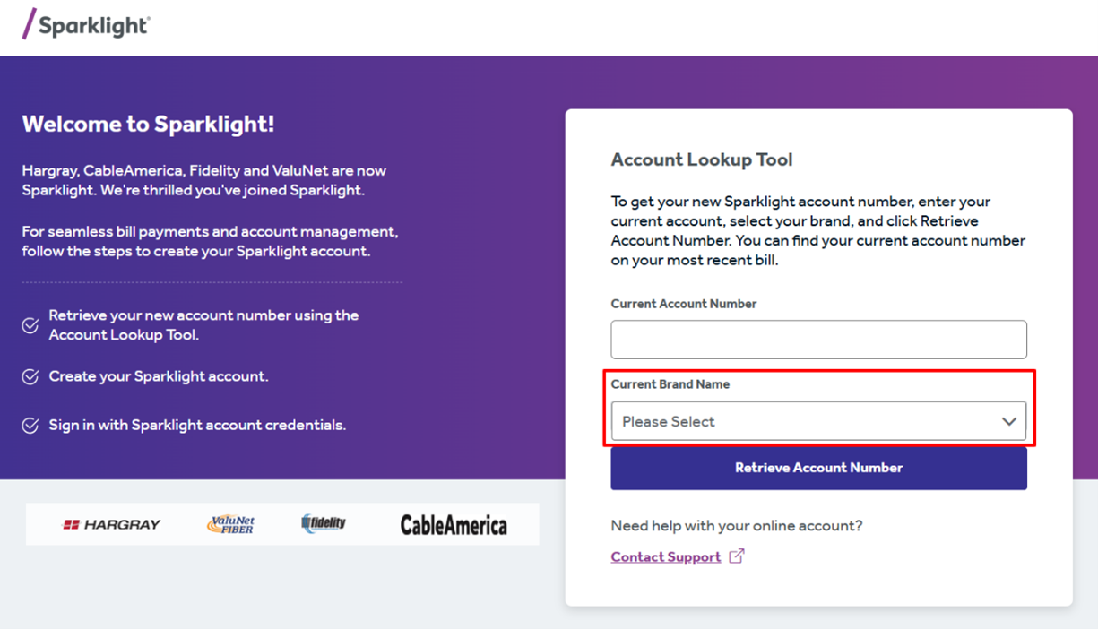The image size is (1098, 629).
Task: Click the Account Lookup Tool heading
Action: [702, 160]
